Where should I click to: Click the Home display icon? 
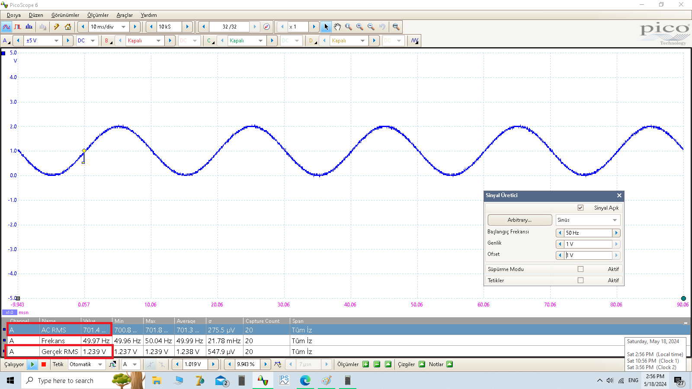click(68, 27)
